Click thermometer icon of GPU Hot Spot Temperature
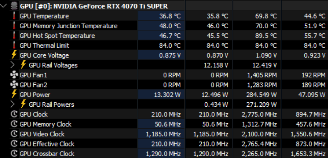 [14, 36]
